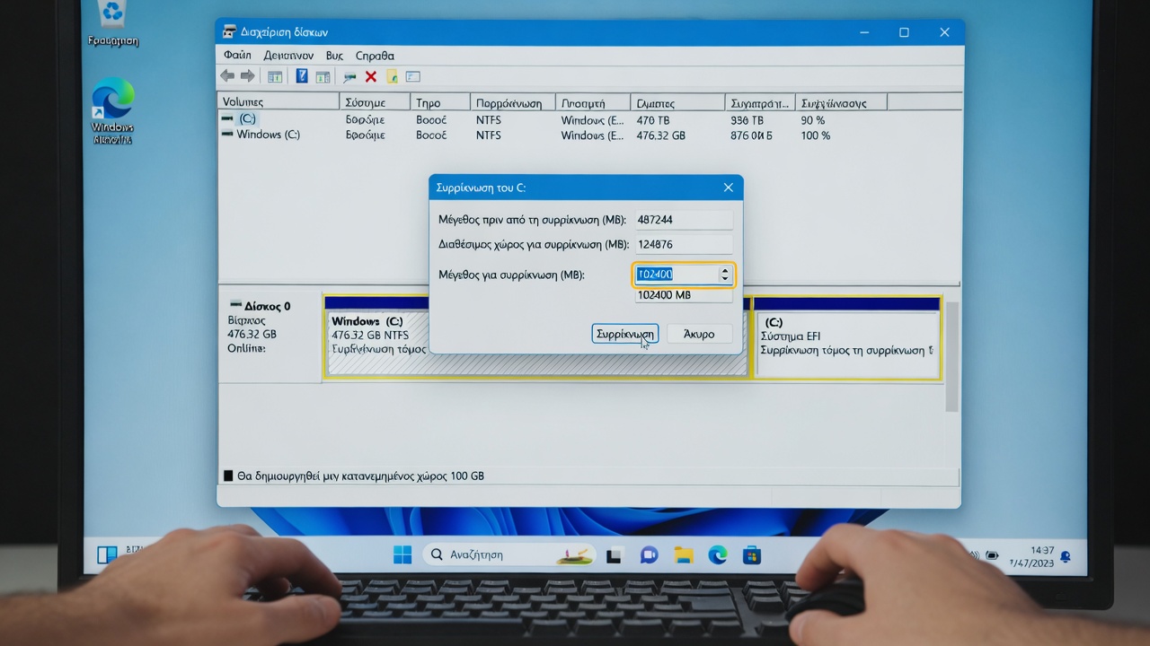Viewport: 1150px width, 646px height.
Task: Select the (C:) Σύστημα EFI partition block
Action: 846,337
